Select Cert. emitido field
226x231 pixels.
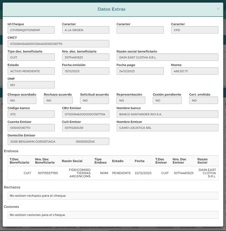(204, 100)
